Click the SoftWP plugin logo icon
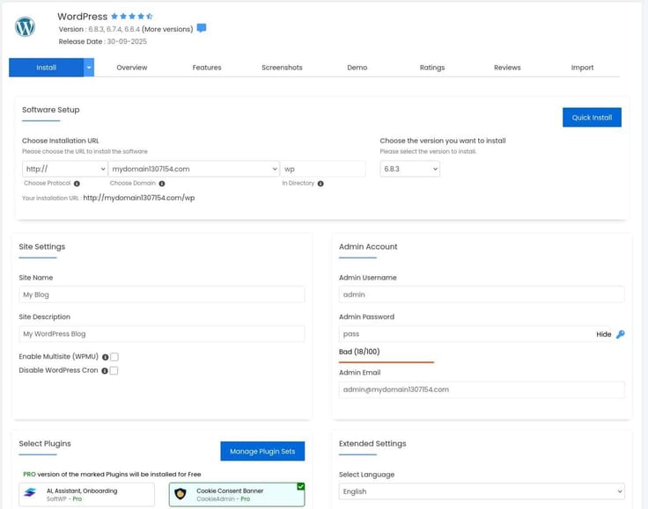648x509 pixels. pyautogui.click(x=30, y=492)
